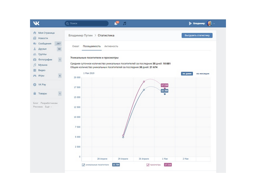The height and width of the screenshot is (192, 256).
Task: Click the Сообщения chat bubble icon
Action: coord(35,43)
